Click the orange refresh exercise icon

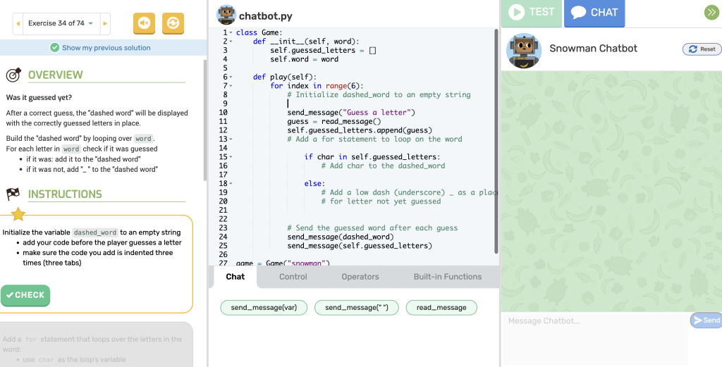[x=173, y=23]
